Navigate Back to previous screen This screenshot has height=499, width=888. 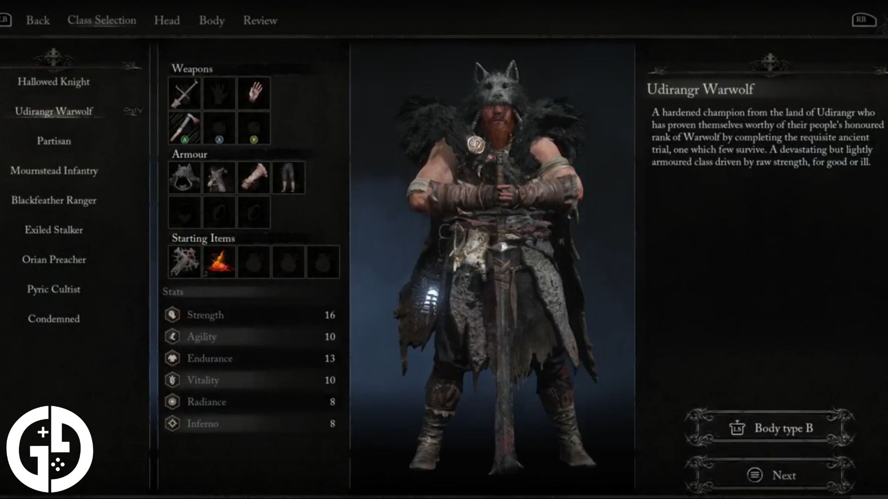(x=38, y=20)
